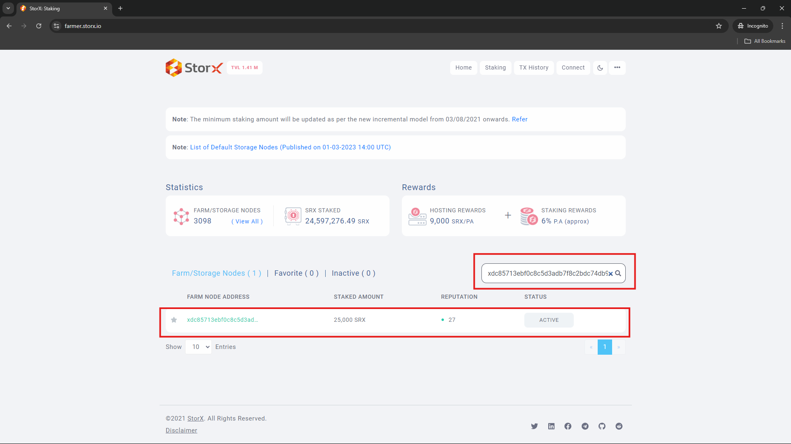
Task: Open the ellipsis menu in the navigation bar
Action: (617, 67)
